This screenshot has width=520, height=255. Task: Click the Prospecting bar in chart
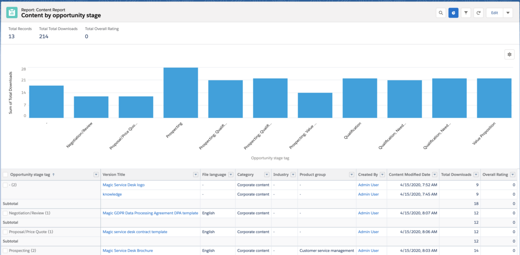180,93
